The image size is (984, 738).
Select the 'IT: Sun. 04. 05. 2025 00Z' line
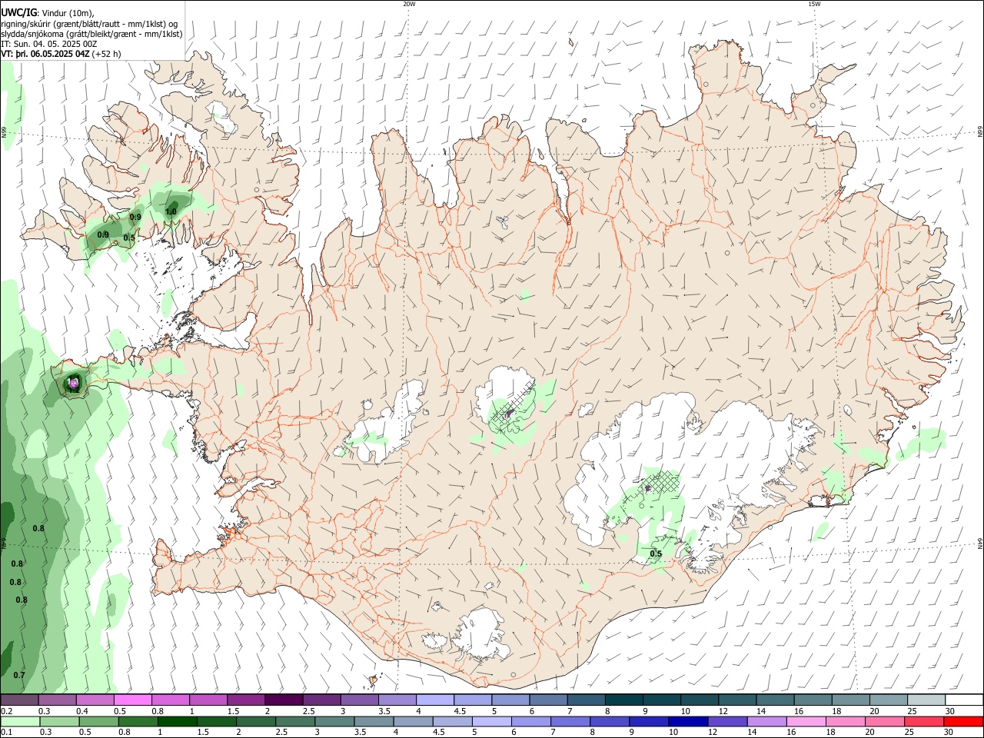coord(49,44)
